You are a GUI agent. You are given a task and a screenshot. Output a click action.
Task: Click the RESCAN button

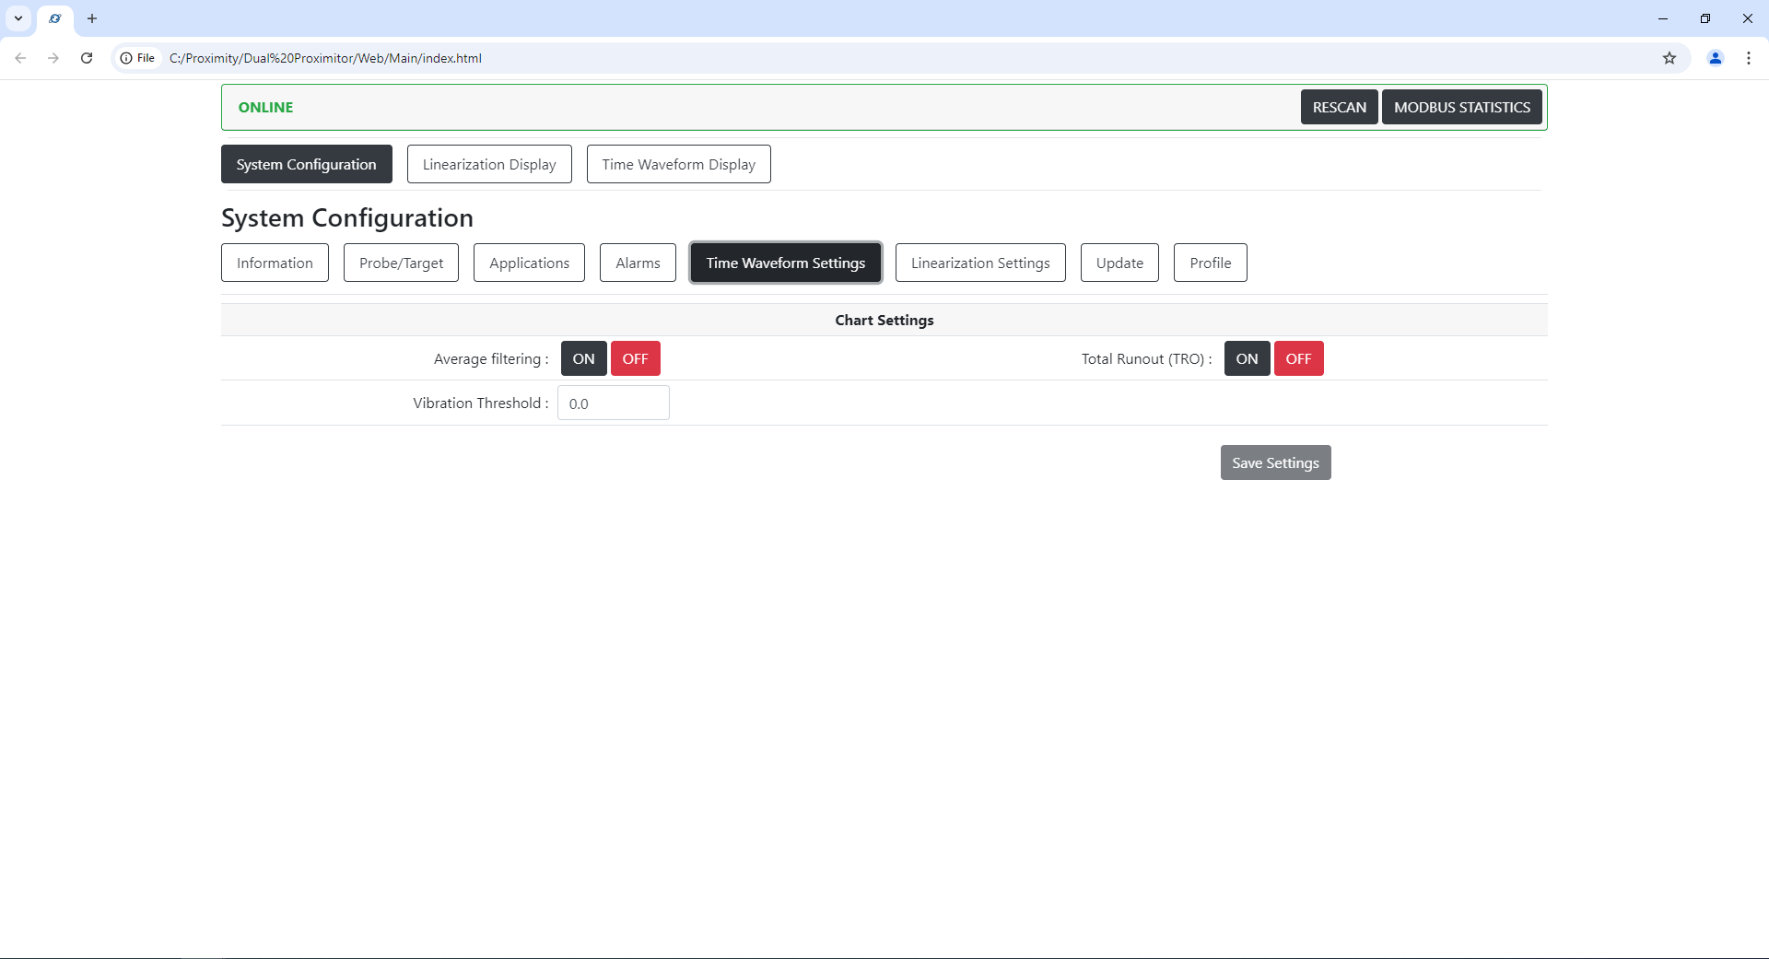click(x=1340, y=107)
